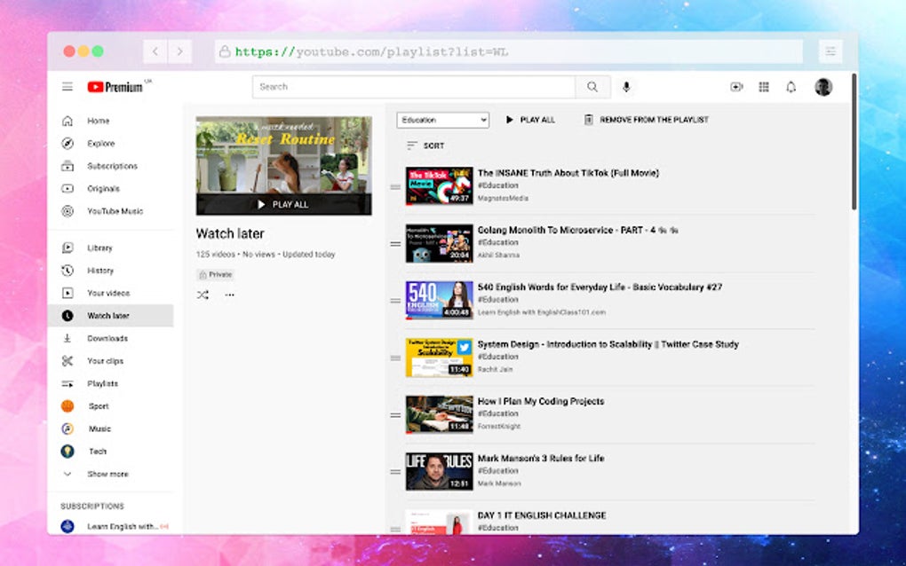Open Downloads in the sidebar
This screenshot has width=906, height=566.
(x=111, y=338)
